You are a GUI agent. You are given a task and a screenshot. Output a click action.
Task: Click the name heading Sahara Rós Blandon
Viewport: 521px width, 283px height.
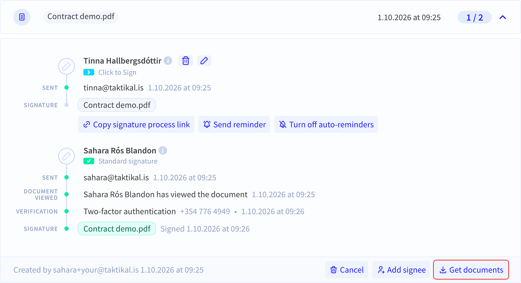[x=120, y=150]
